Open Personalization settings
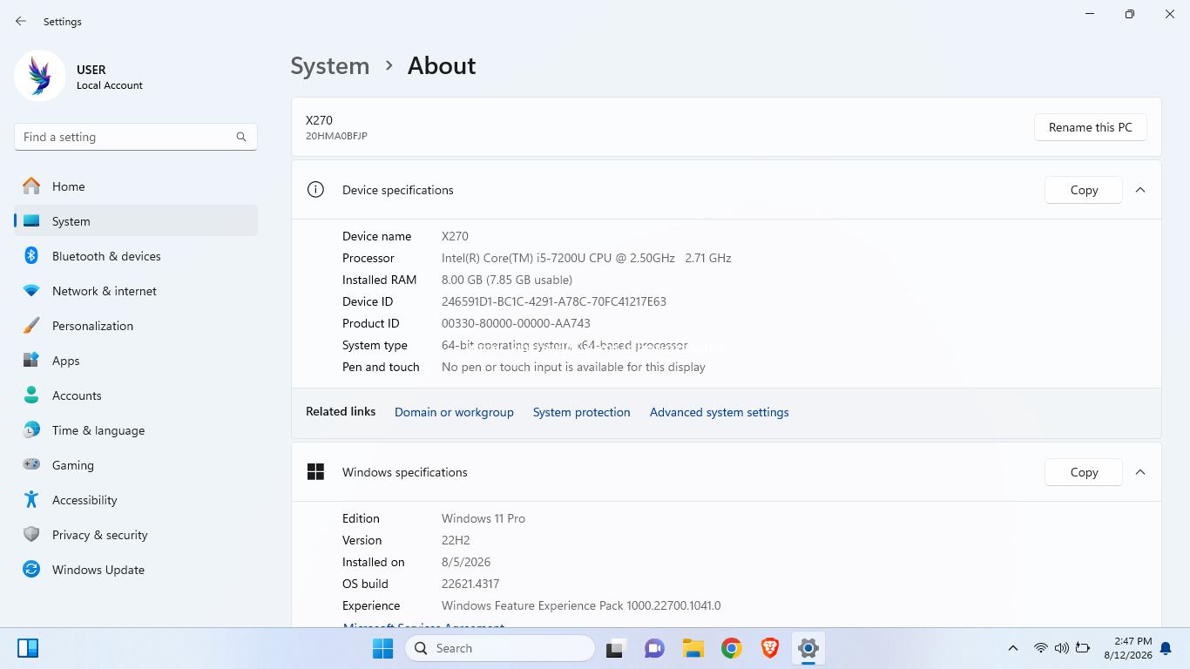This screenshot has height=669, width=1190. coord(136,326)
